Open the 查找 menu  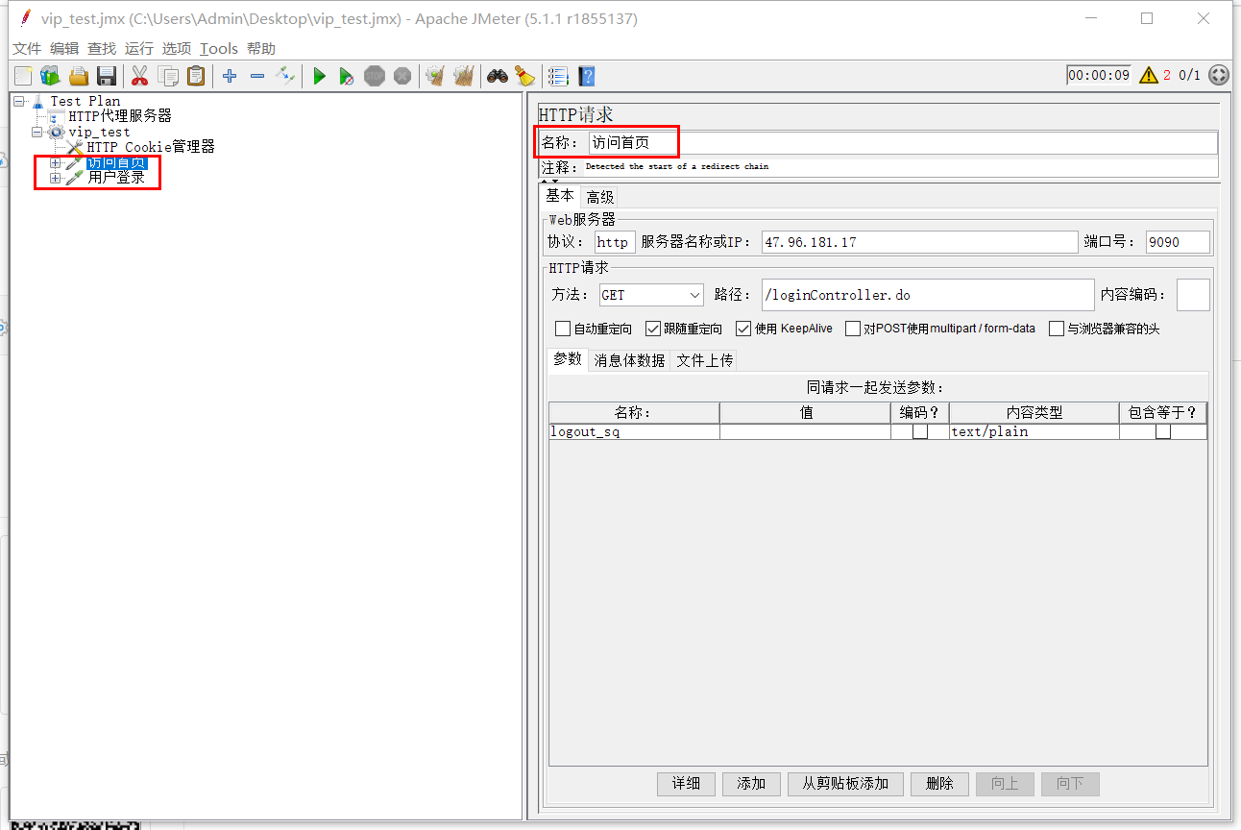tap(102, 48)
